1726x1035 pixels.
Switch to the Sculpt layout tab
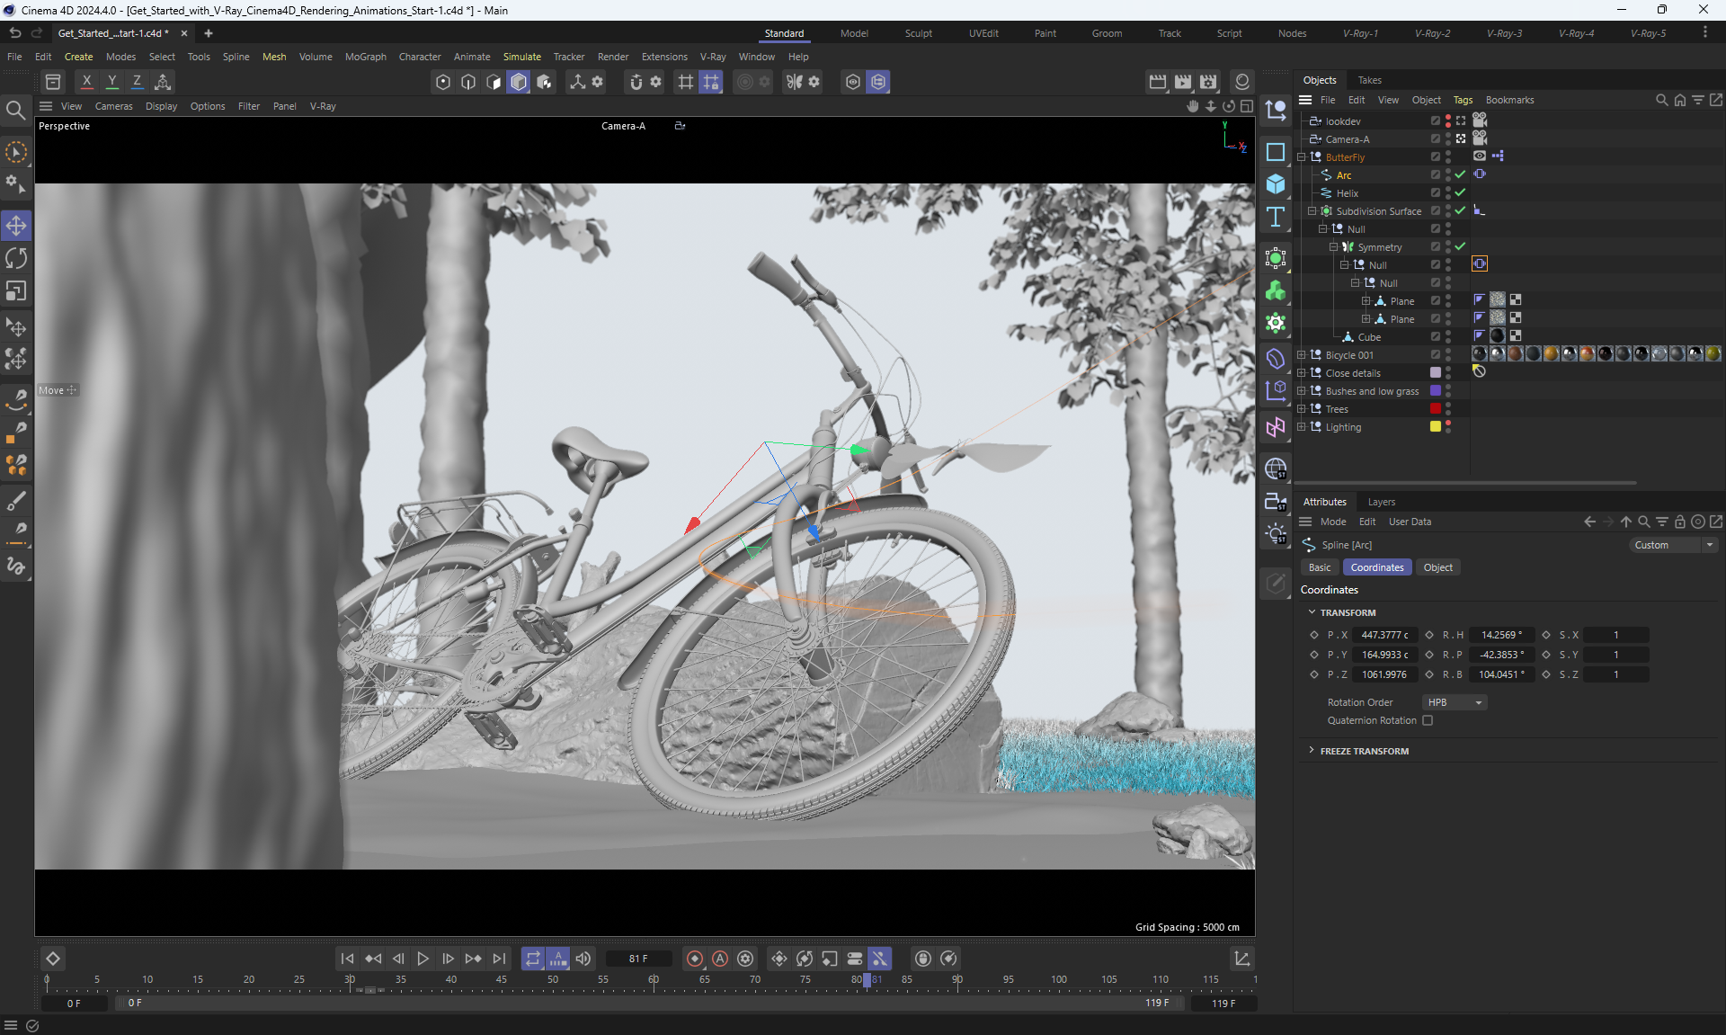coord(918,33)
